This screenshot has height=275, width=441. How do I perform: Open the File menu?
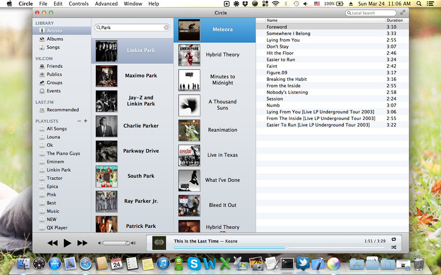tap(43, 4)
